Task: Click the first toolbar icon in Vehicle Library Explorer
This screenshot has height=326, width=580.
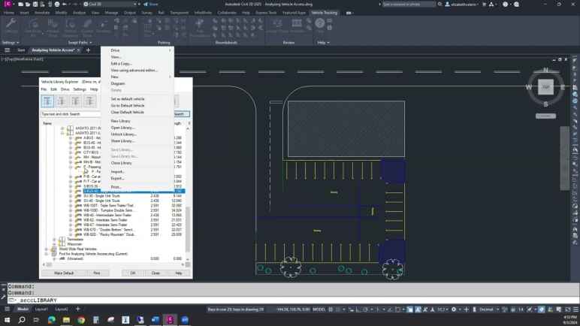Action: [47, 101]
